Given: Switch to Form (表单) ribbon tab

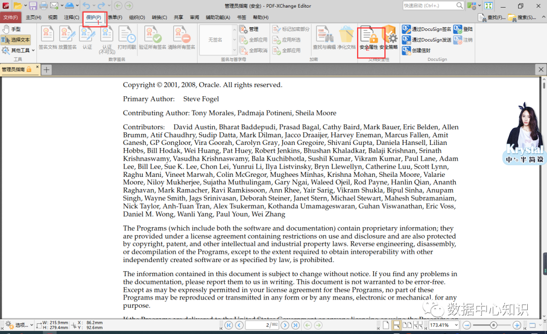Looking at the screenshot, I should 115,17.
